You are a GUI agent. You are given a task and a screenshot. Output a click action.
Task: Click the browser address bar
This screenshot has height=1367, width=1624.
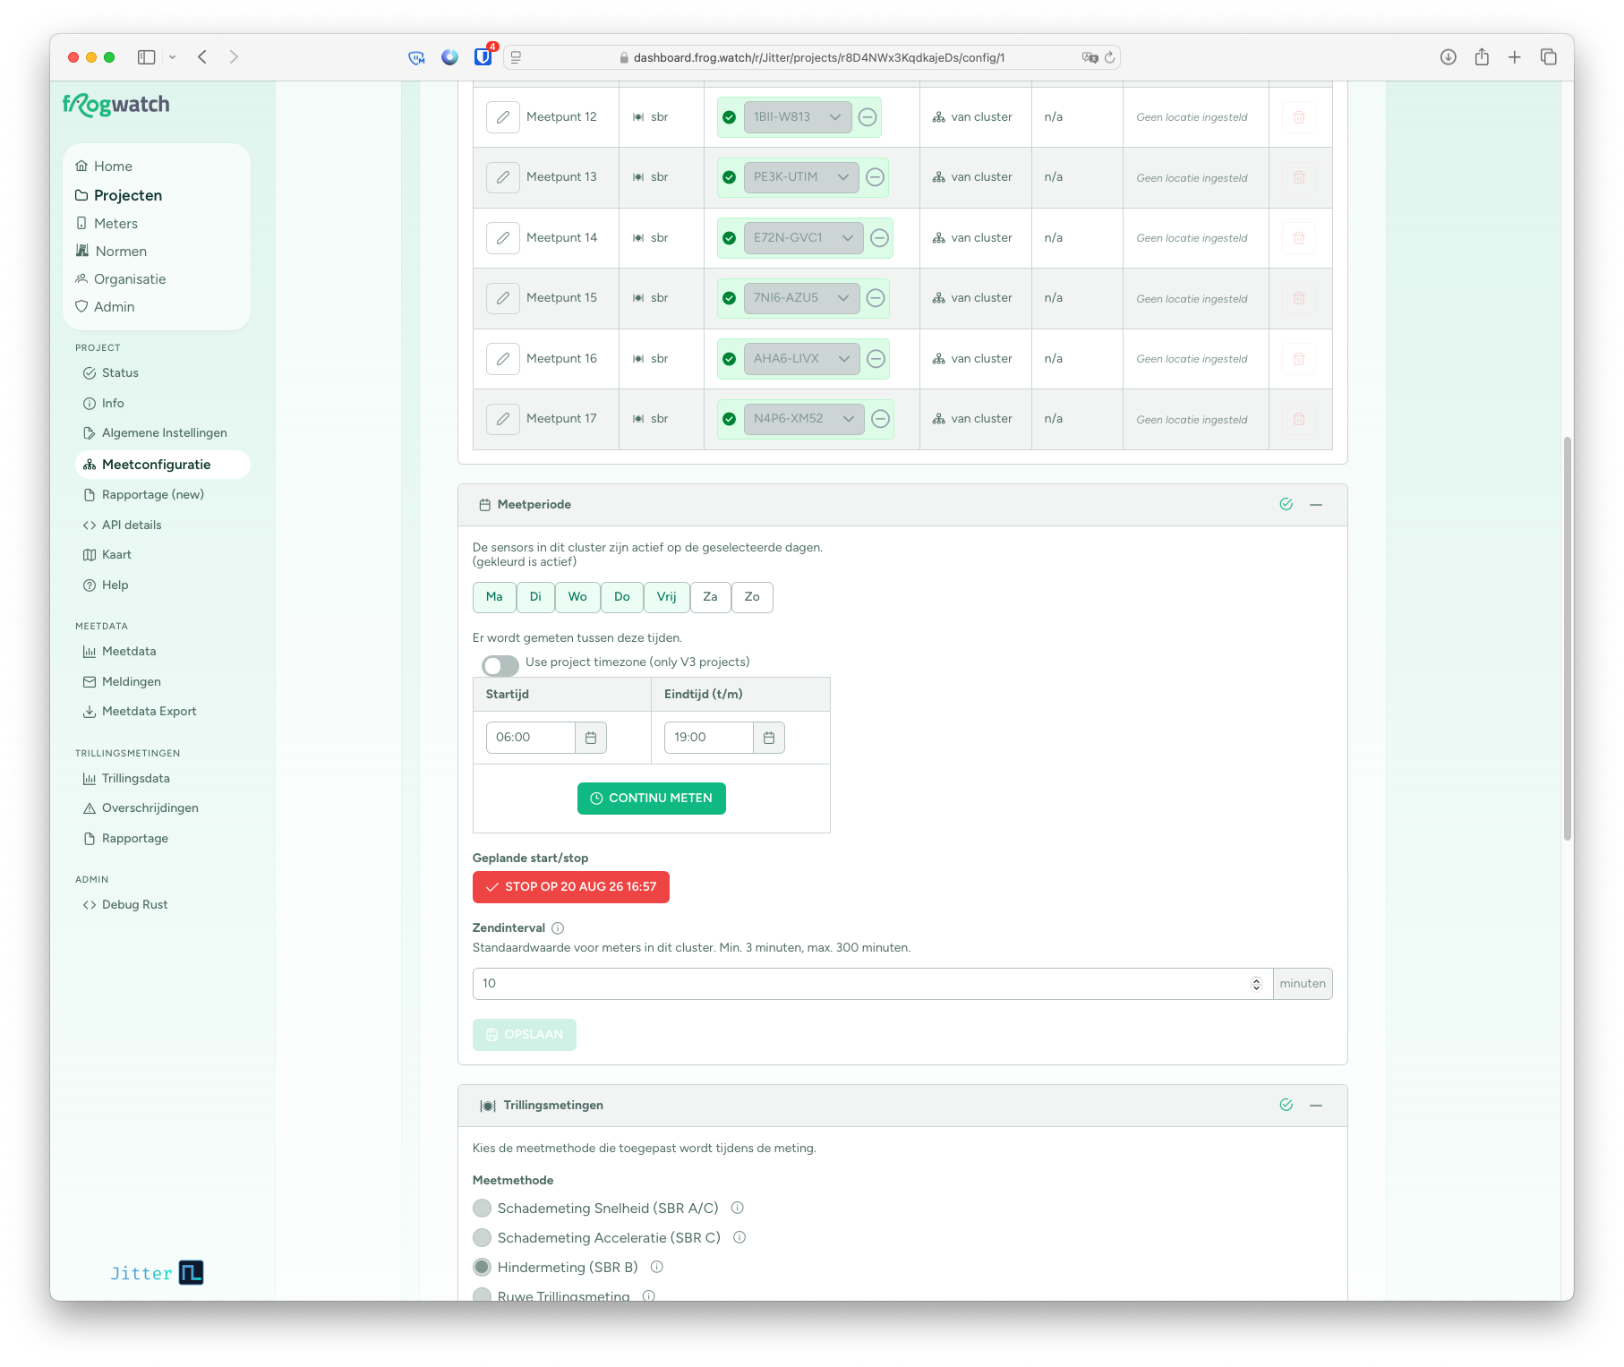(x=813, y=57)
